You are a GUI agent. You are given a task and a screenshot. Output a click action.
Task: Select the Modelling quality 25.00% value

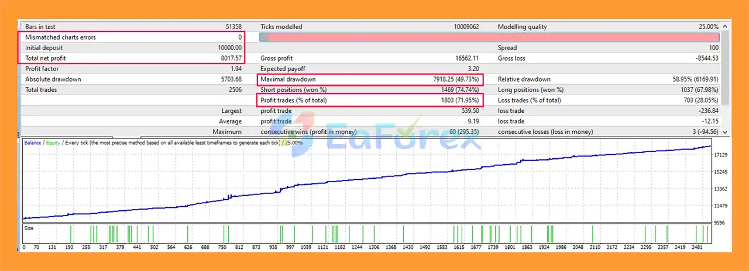point(707,27)
